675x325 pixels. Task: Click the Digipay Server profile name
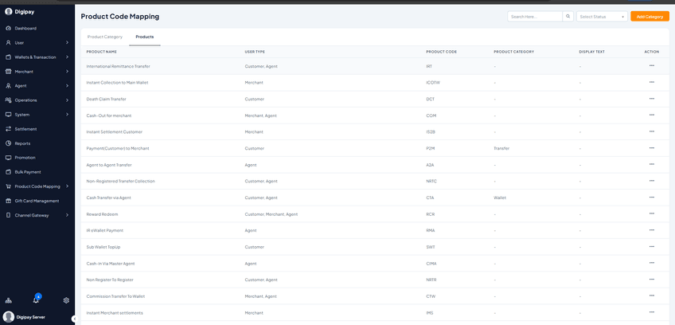(30, 317)
